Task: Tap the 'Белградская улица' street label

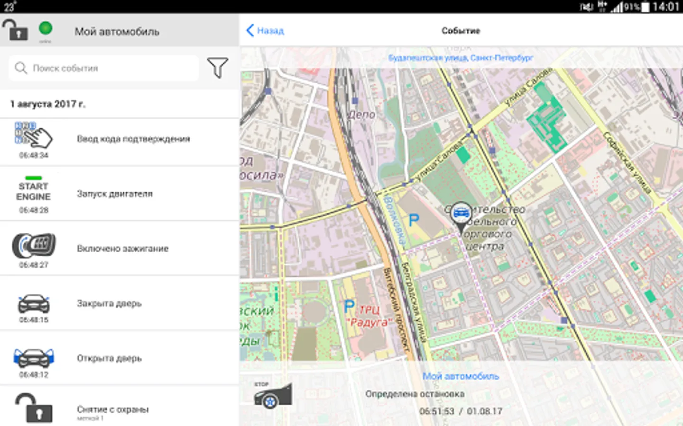Action: pyautogui.click(x=414, y=302)
